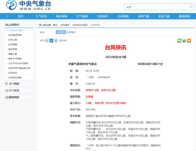
Task: Open 农业气象 in the navigation bar
Action: (x=164, y=16)
